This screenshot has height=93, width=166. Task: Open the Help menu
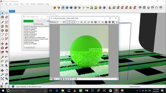pyautogui.click(x=47, y=4)
